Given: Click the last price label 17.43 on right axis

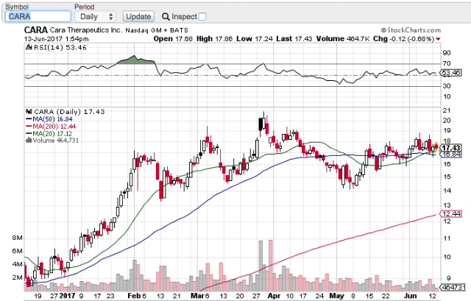Looking at the screenshot, I should coord(451,147).
